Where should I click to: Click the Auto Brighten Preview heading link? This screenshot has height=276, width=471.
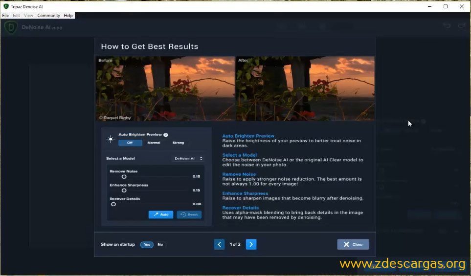(248, 136)
